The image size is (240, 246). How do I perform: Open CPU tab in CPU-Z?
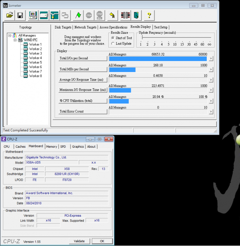(7, 147)
